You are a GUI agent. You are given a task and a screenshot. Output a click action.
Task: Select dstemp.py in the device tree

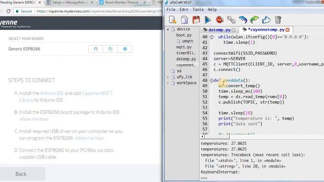(186, 59)
